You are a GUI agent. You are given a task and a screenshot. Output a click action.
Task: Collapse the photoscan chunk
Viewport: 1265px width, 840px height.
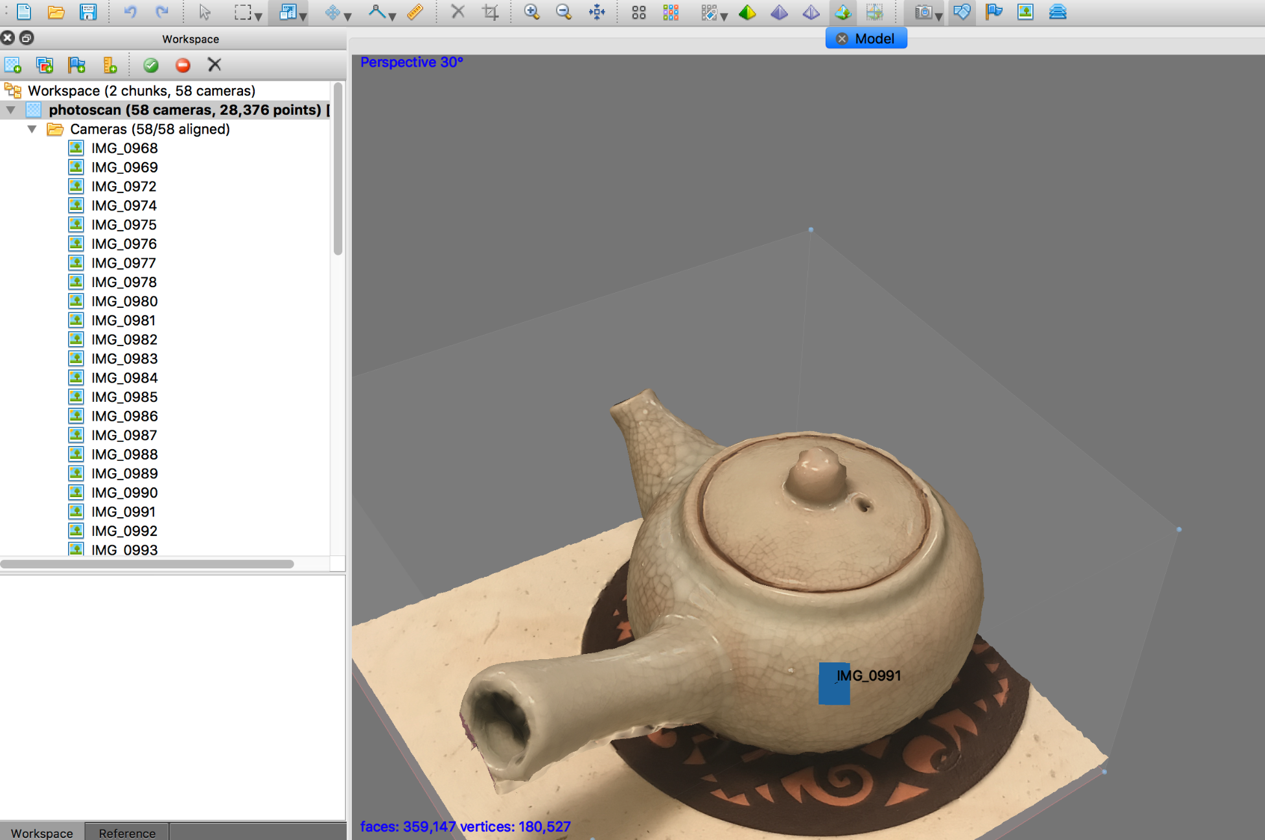click(x=10, y=110)
